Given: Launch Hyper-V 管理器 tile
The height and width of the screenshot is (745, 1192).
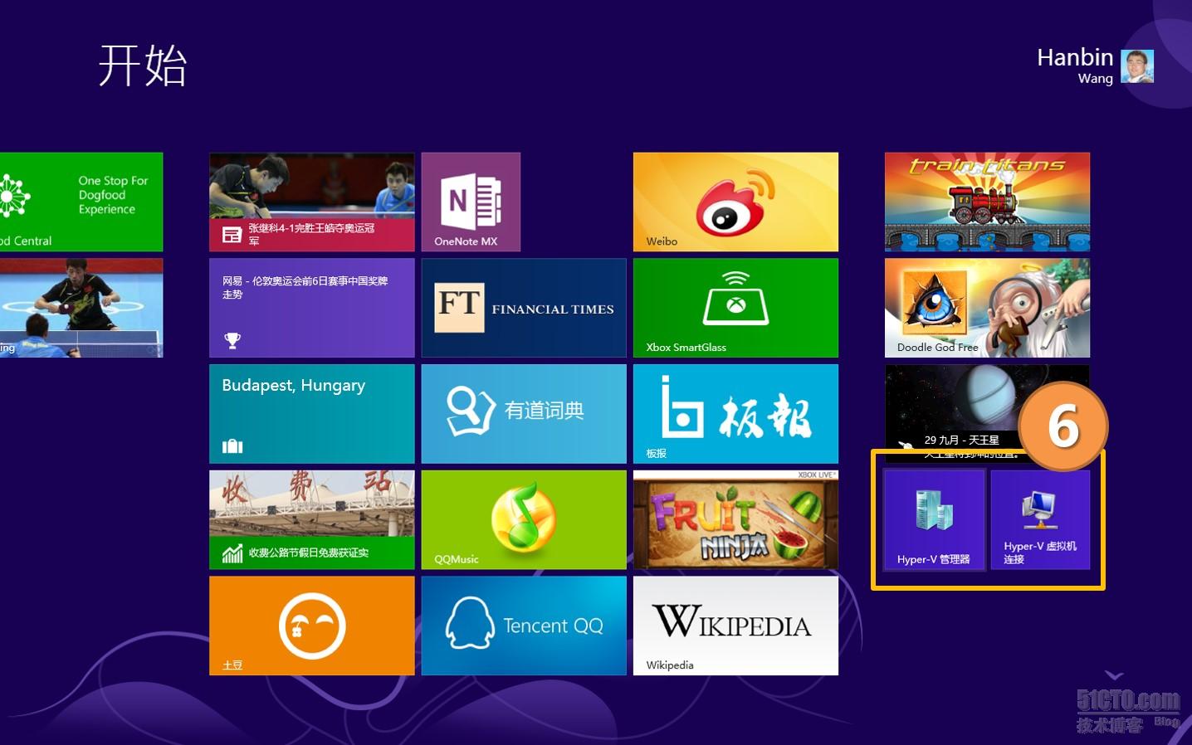Looking at the screenshot, I should point(934,520).
